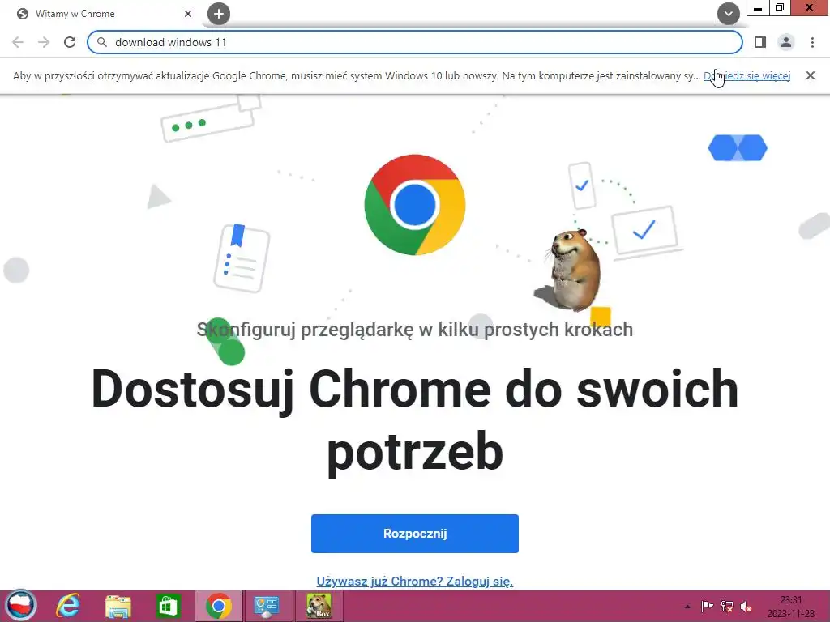
Task: Open Używasz już Chrome? Zaloguj się link
Action: (414, 582)
